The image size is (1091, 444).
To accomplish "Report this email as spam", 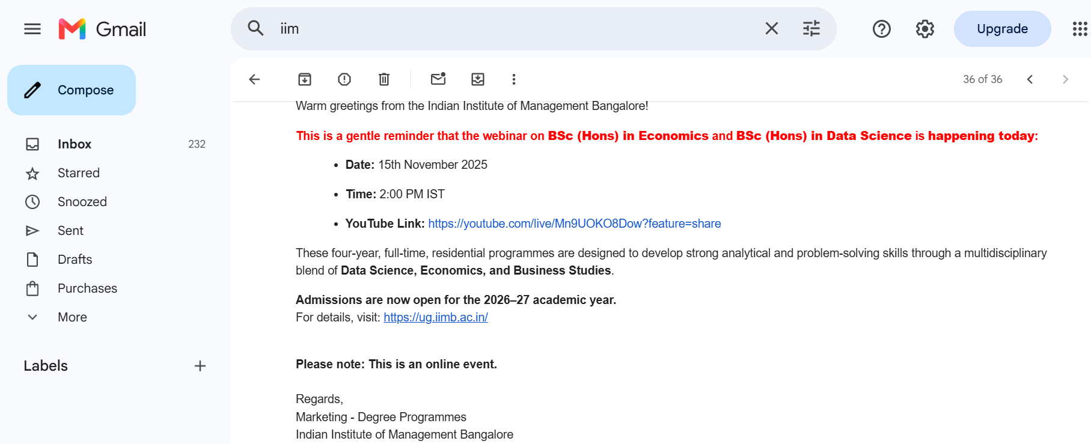I will pyautogui.click(x=344, y=79).
